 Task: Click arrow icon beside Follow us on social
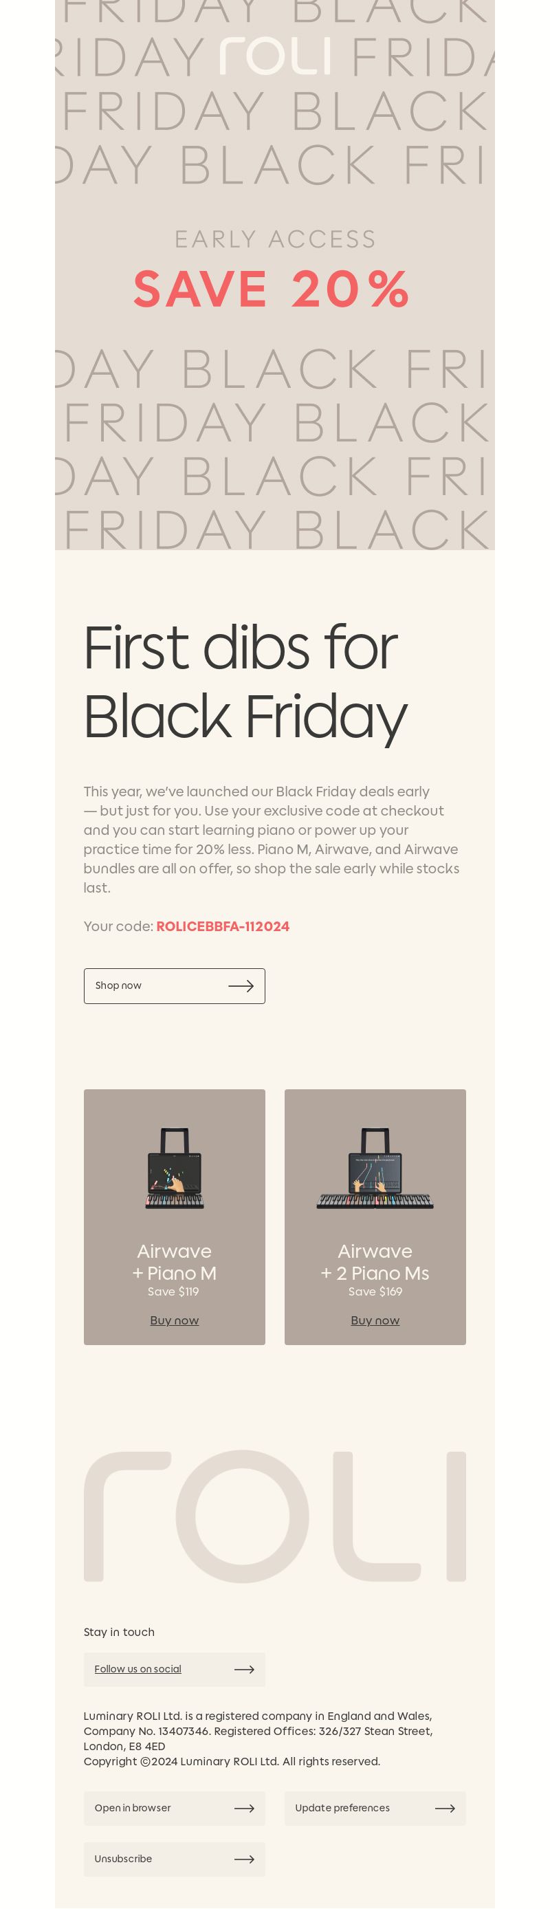pyautogui.click(x=244, y=1669)
